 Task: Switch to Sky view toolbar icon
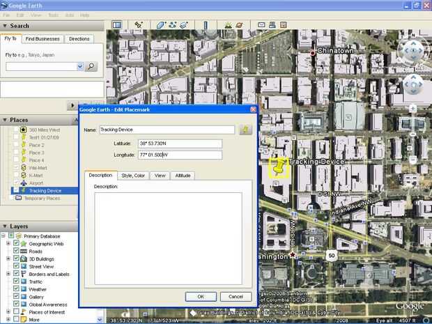pyautogui.click(x=240, y=25)
